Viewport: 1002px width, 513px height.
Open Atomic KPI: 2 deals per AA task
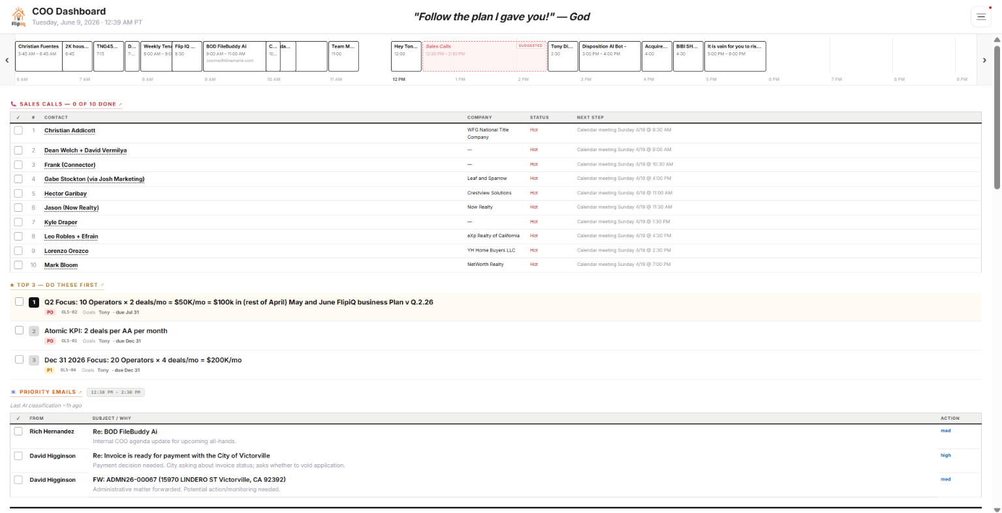pos(106,331)
